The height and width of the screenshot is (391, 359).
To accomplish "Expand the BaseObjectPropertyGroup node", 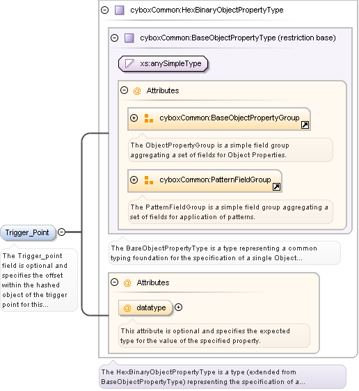I will click(134, 118).
